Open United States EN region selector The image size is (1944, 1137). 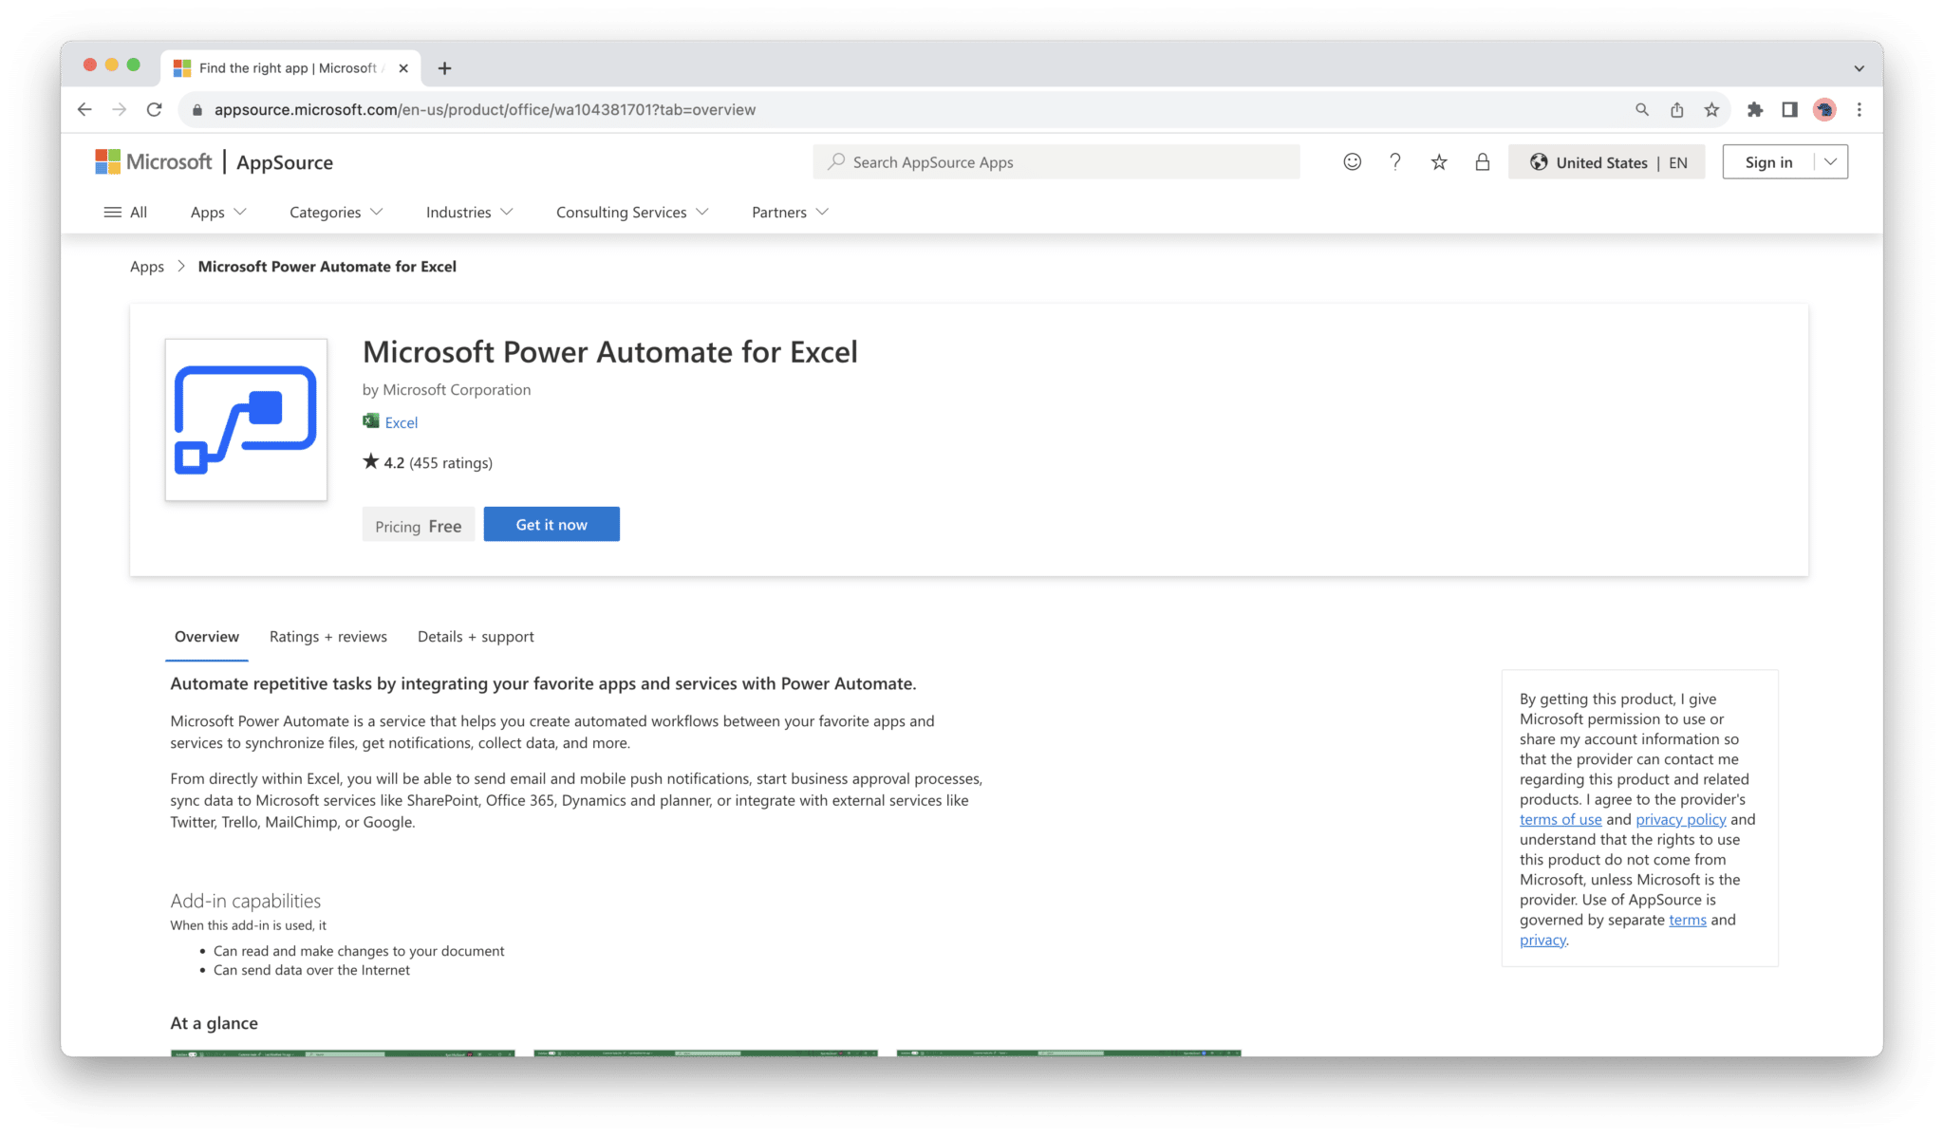coord(1606,162)
